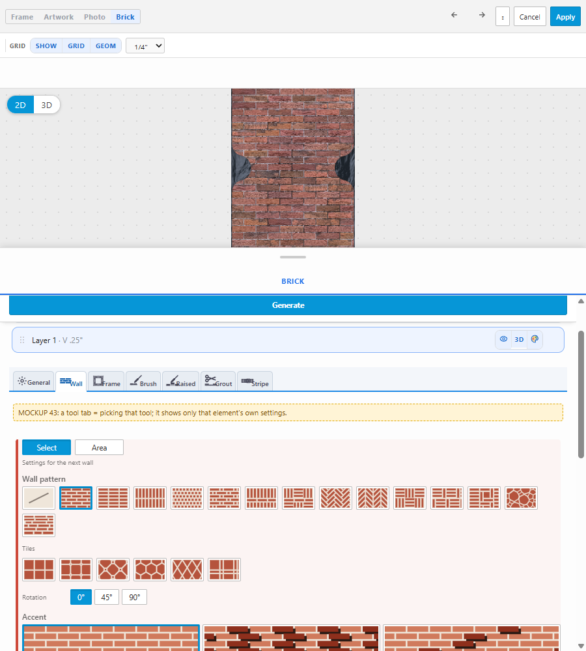Open the General settings tab
This screenshot has height=651, width=586.
(x=34, y=381)
